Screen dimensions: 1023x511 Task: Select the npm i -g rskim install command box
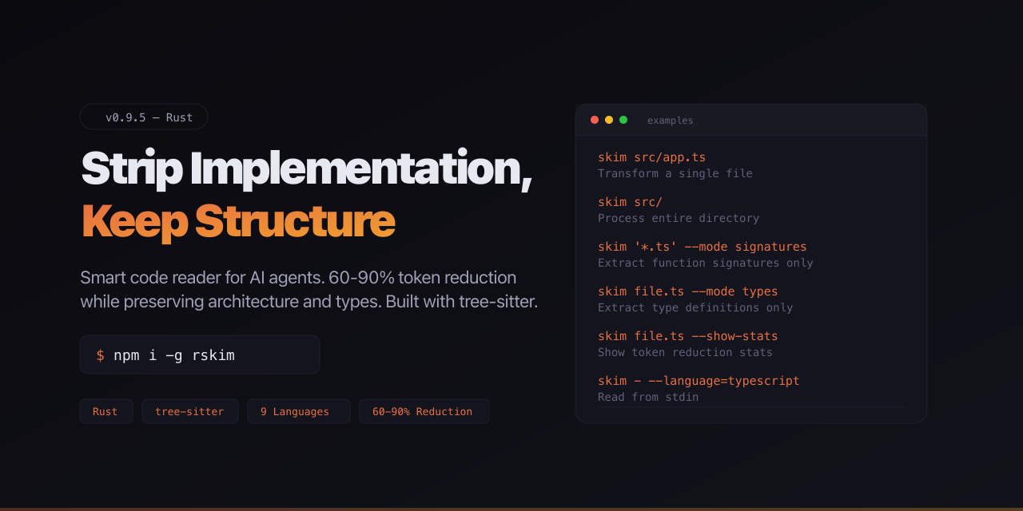200,355
